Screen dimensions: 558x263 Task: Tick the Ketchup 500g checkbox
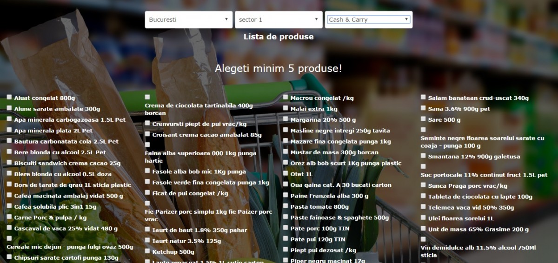[x=147, y=251]
